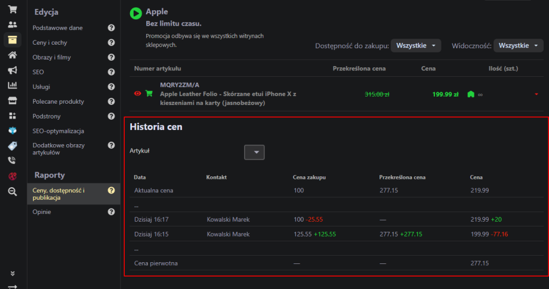Screen dimensions: 549x289
Task: Open Ceny i cechy menu item
Action: pos(49,42)
